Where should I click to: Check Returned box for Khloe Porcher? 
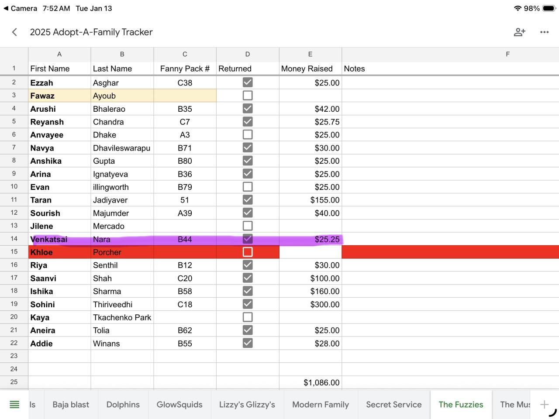click(x=248, y=252)
